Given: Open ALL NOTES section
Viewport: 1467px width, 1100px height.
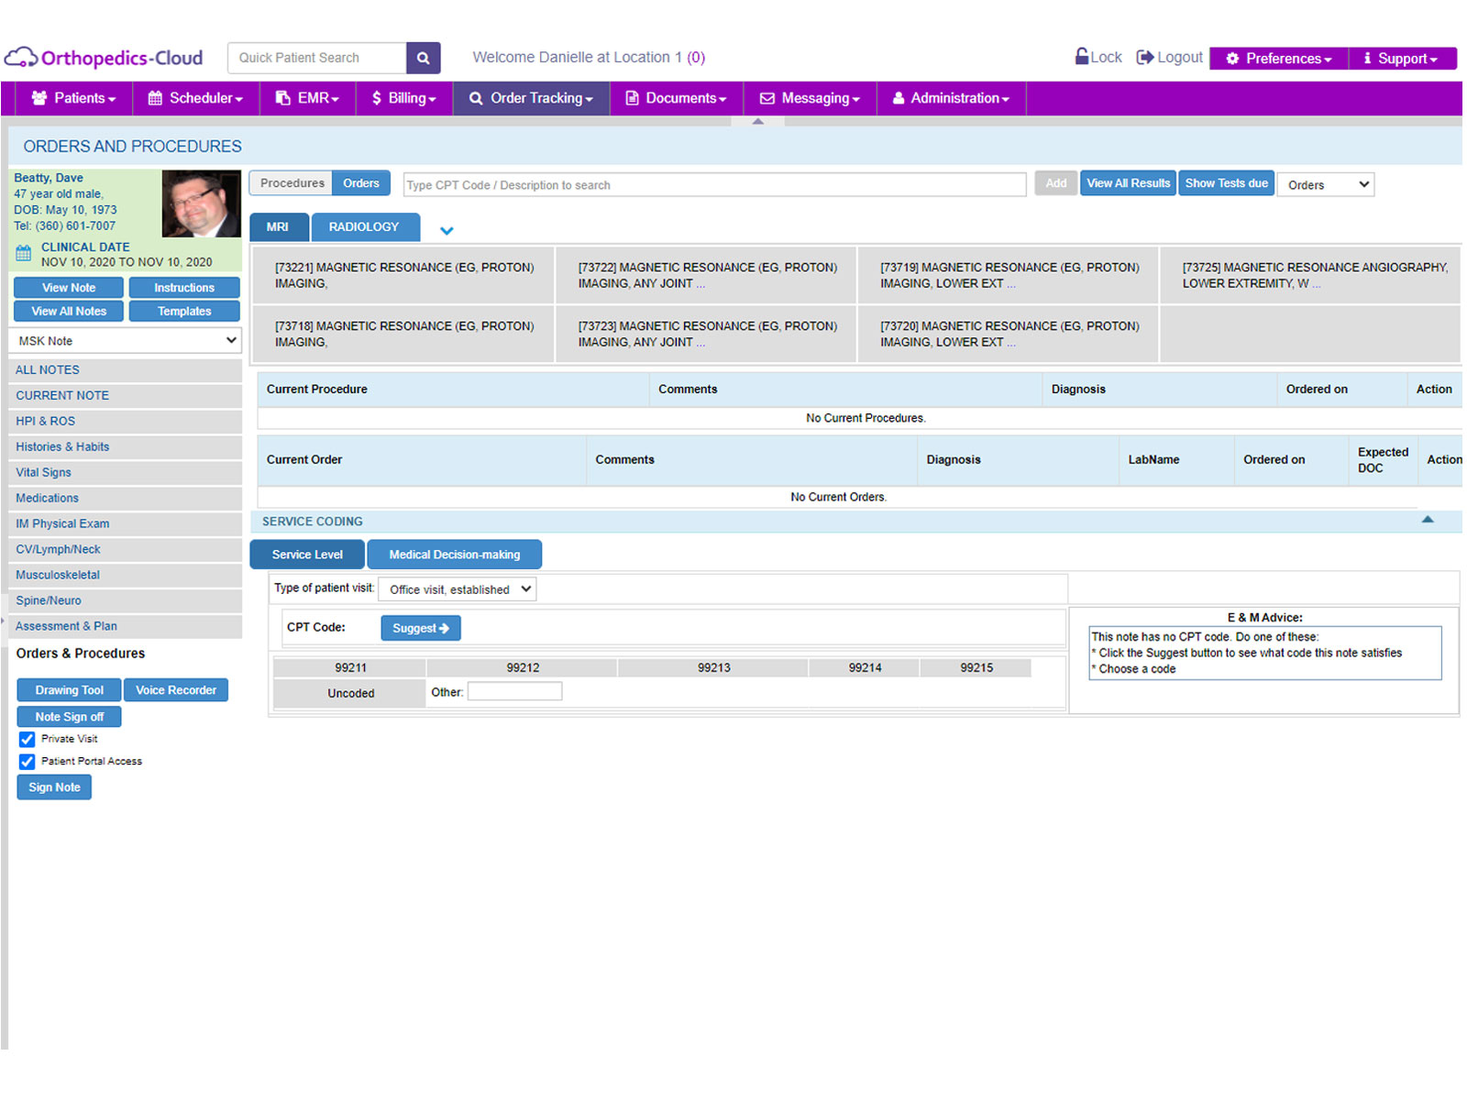Looking at the screenshot, I should 127,370.
